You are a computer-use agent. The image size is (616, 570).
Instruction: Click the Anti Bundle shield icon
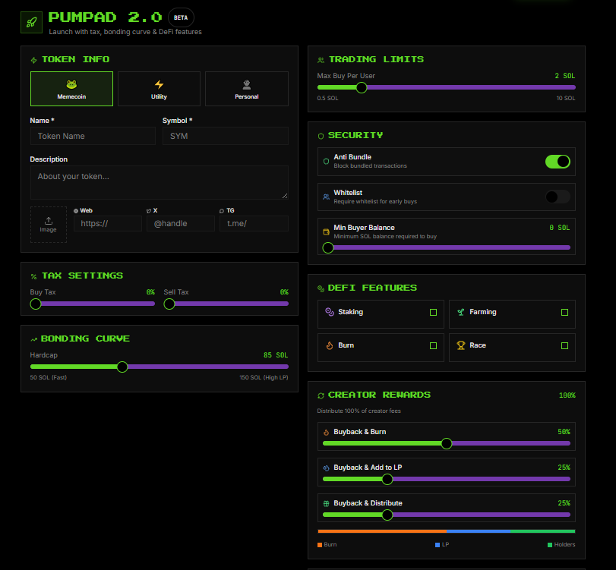click(326, 162)
